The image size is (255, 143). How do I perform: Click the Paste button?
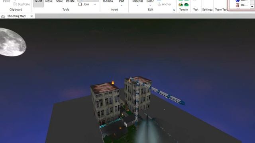tap(6, 1)
